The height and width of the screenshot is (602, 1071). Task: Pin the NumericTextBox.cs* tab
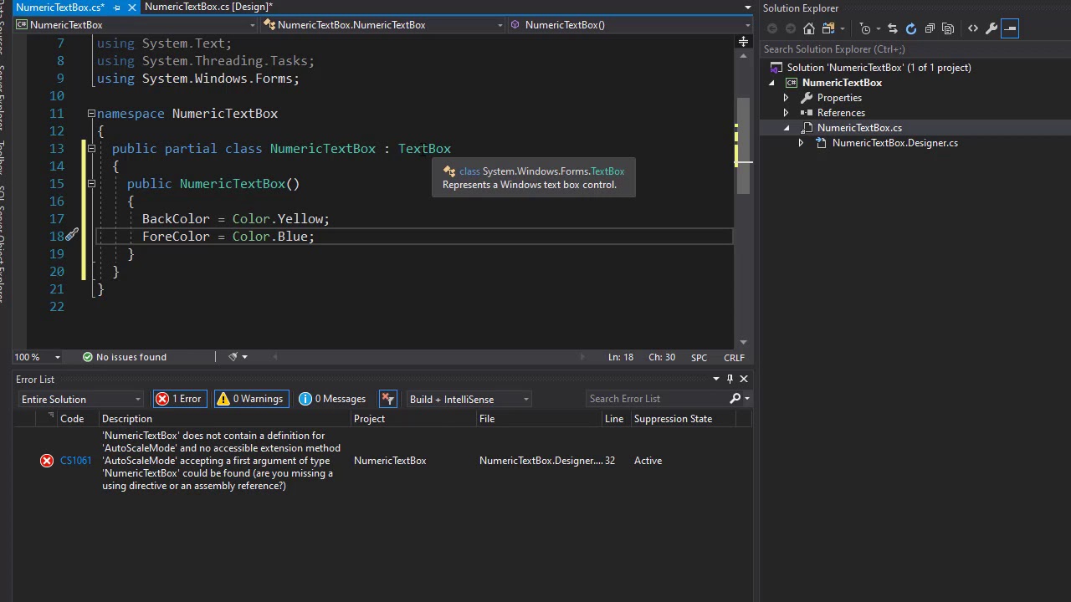pos(117,8)
